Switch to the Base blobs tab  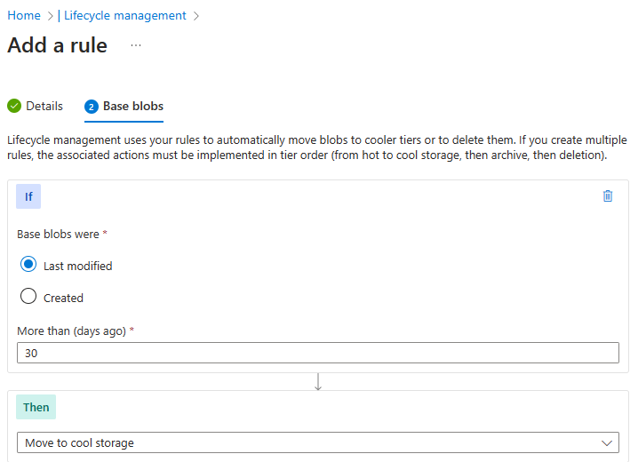pos(132,107)
